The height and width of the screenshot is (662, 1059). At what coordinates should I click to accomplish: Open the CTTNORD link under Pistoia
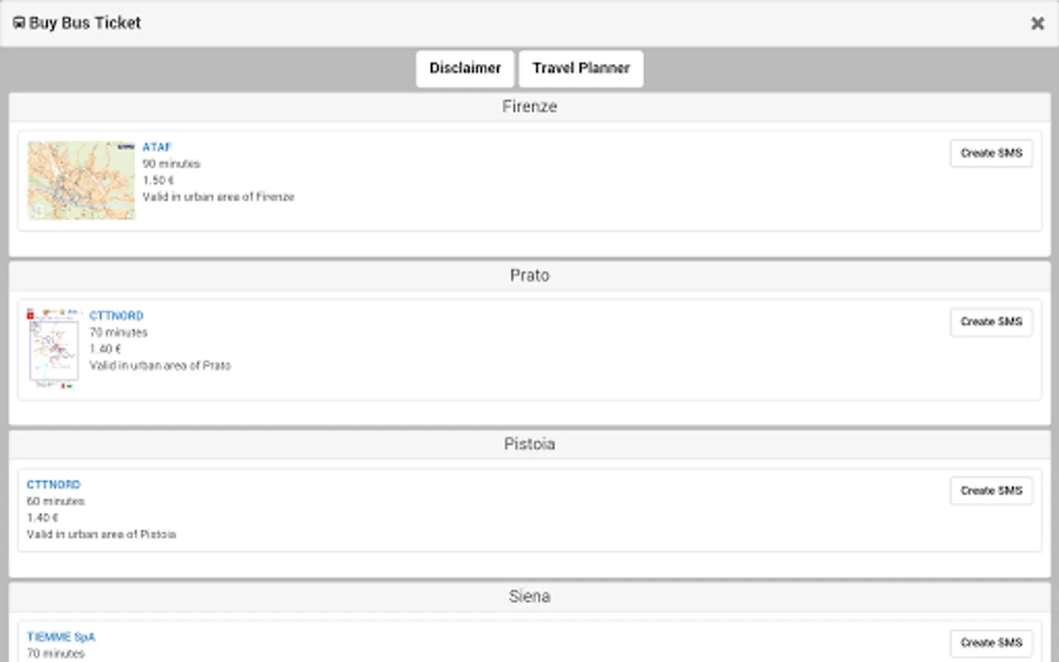pyautogui.click(x=54, y=485)
